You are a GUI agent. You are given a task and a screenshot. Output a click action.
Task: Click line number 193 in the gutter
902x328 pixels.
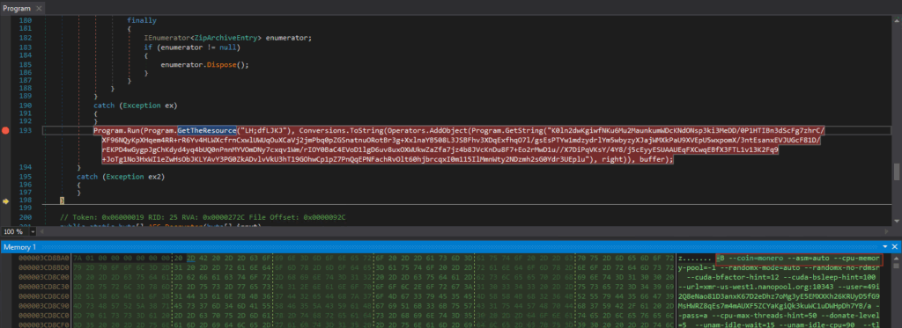pos(26,131)
